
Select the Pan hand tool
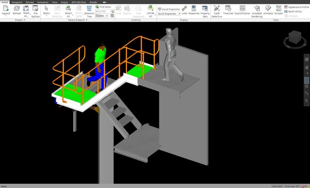tap(307, 68)
